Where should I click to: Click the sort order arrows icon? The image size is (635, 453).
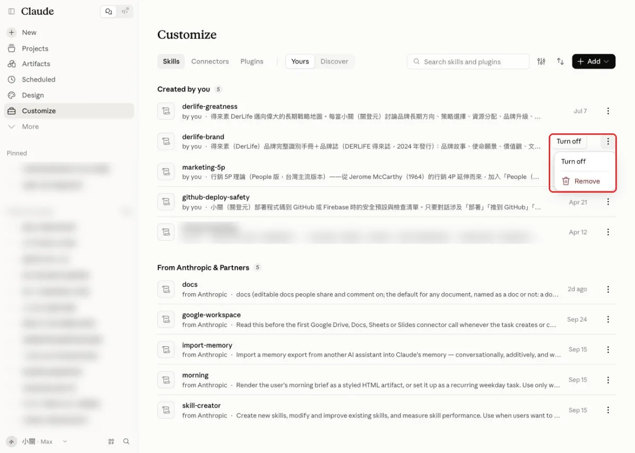560,61
